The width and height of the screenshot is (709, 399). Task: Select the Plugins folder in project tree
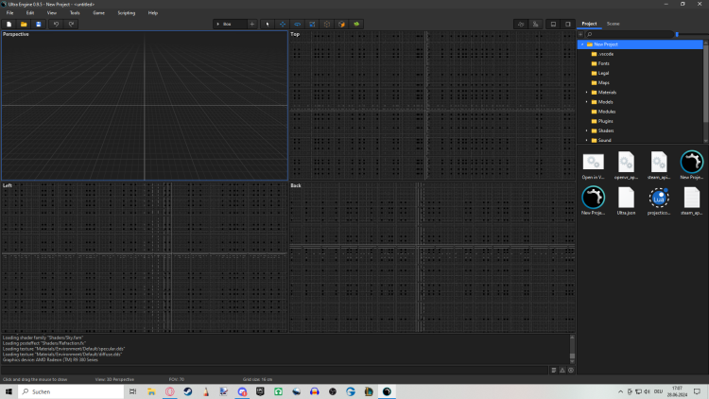click(x=606, y=121)
